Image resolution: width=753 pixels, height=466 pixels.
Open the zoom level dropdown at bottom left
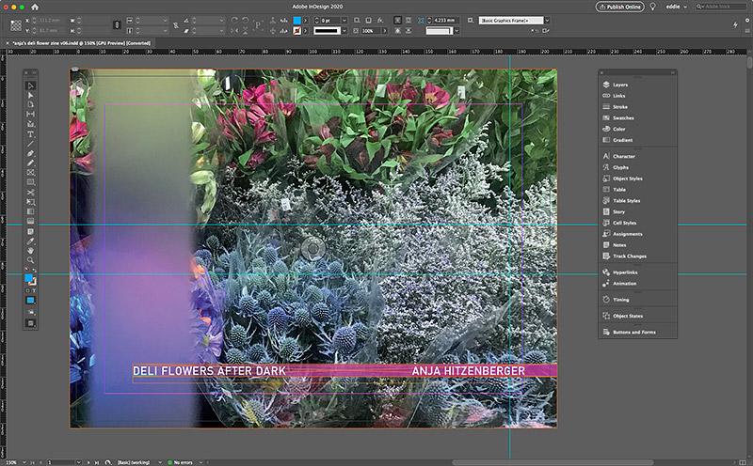[x=24, y=462]
